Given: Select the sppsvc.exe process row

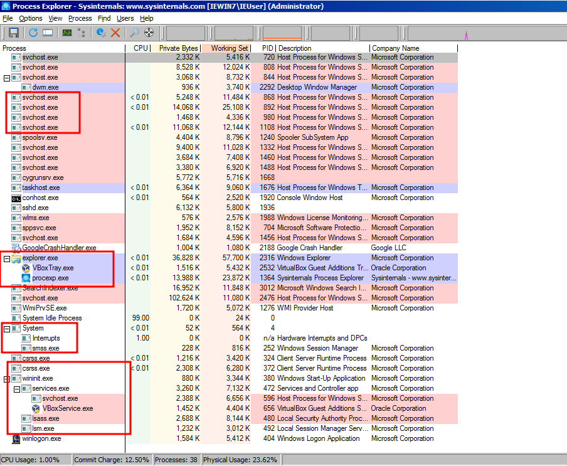Looking at the screenshot, I should (229, 228).
